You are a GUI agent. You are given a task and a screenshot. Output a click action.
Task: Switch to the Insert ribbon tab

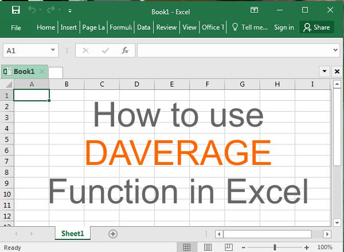[69, 27]
